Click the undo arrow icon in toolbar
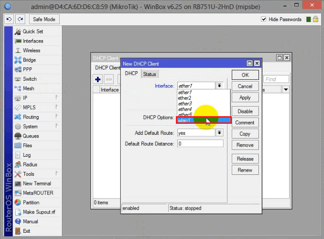This screenshot has width=324, height=239. point(9,19)
